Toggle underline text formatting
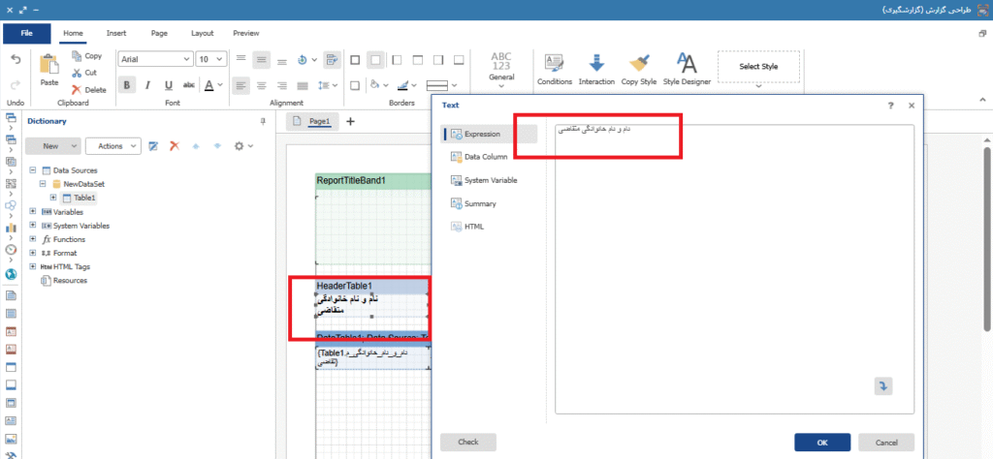993x459 pixels. coord(169,85)
